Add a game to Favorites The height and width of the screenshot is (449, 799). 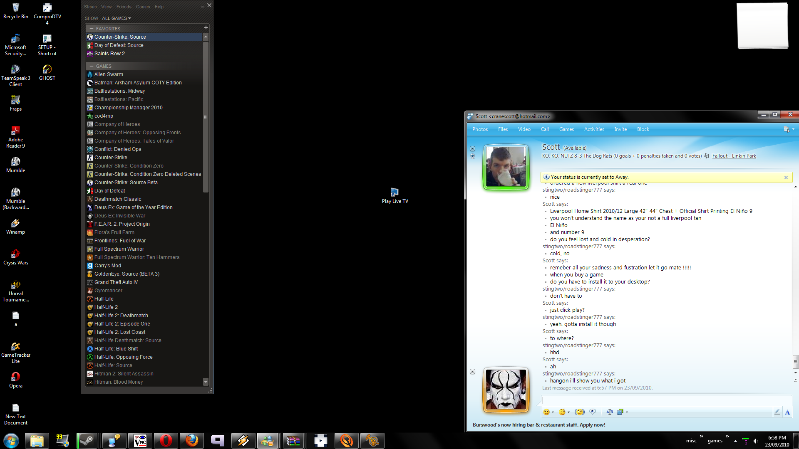point(206,28)
